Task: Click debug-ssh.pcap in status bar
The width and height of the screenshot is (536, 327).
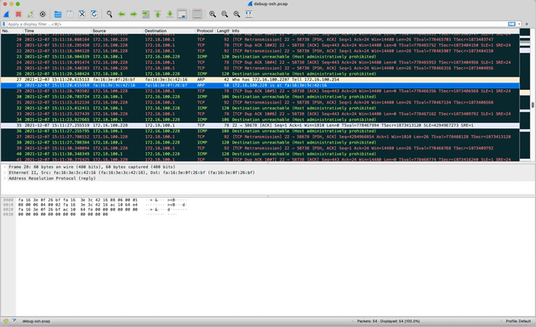Action: pyautogui.click(x=37, y=321)
